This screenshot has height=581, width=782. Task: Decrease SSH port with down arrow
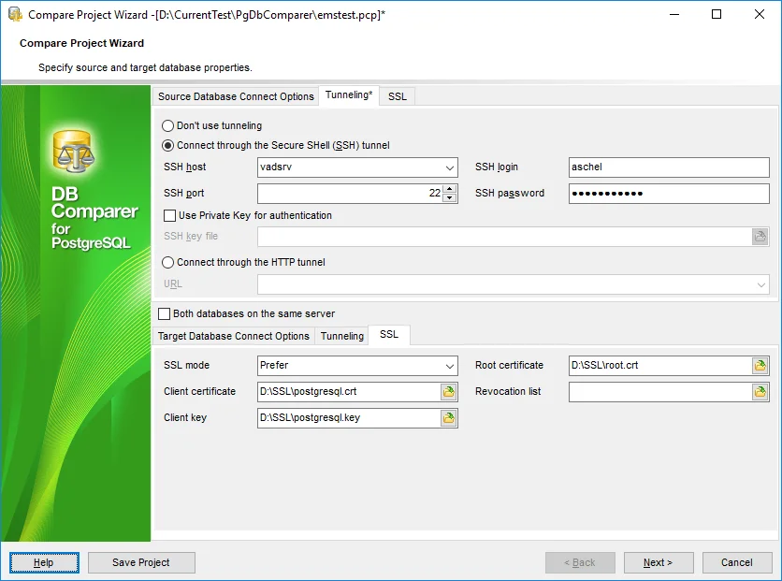tap(450, 198)
